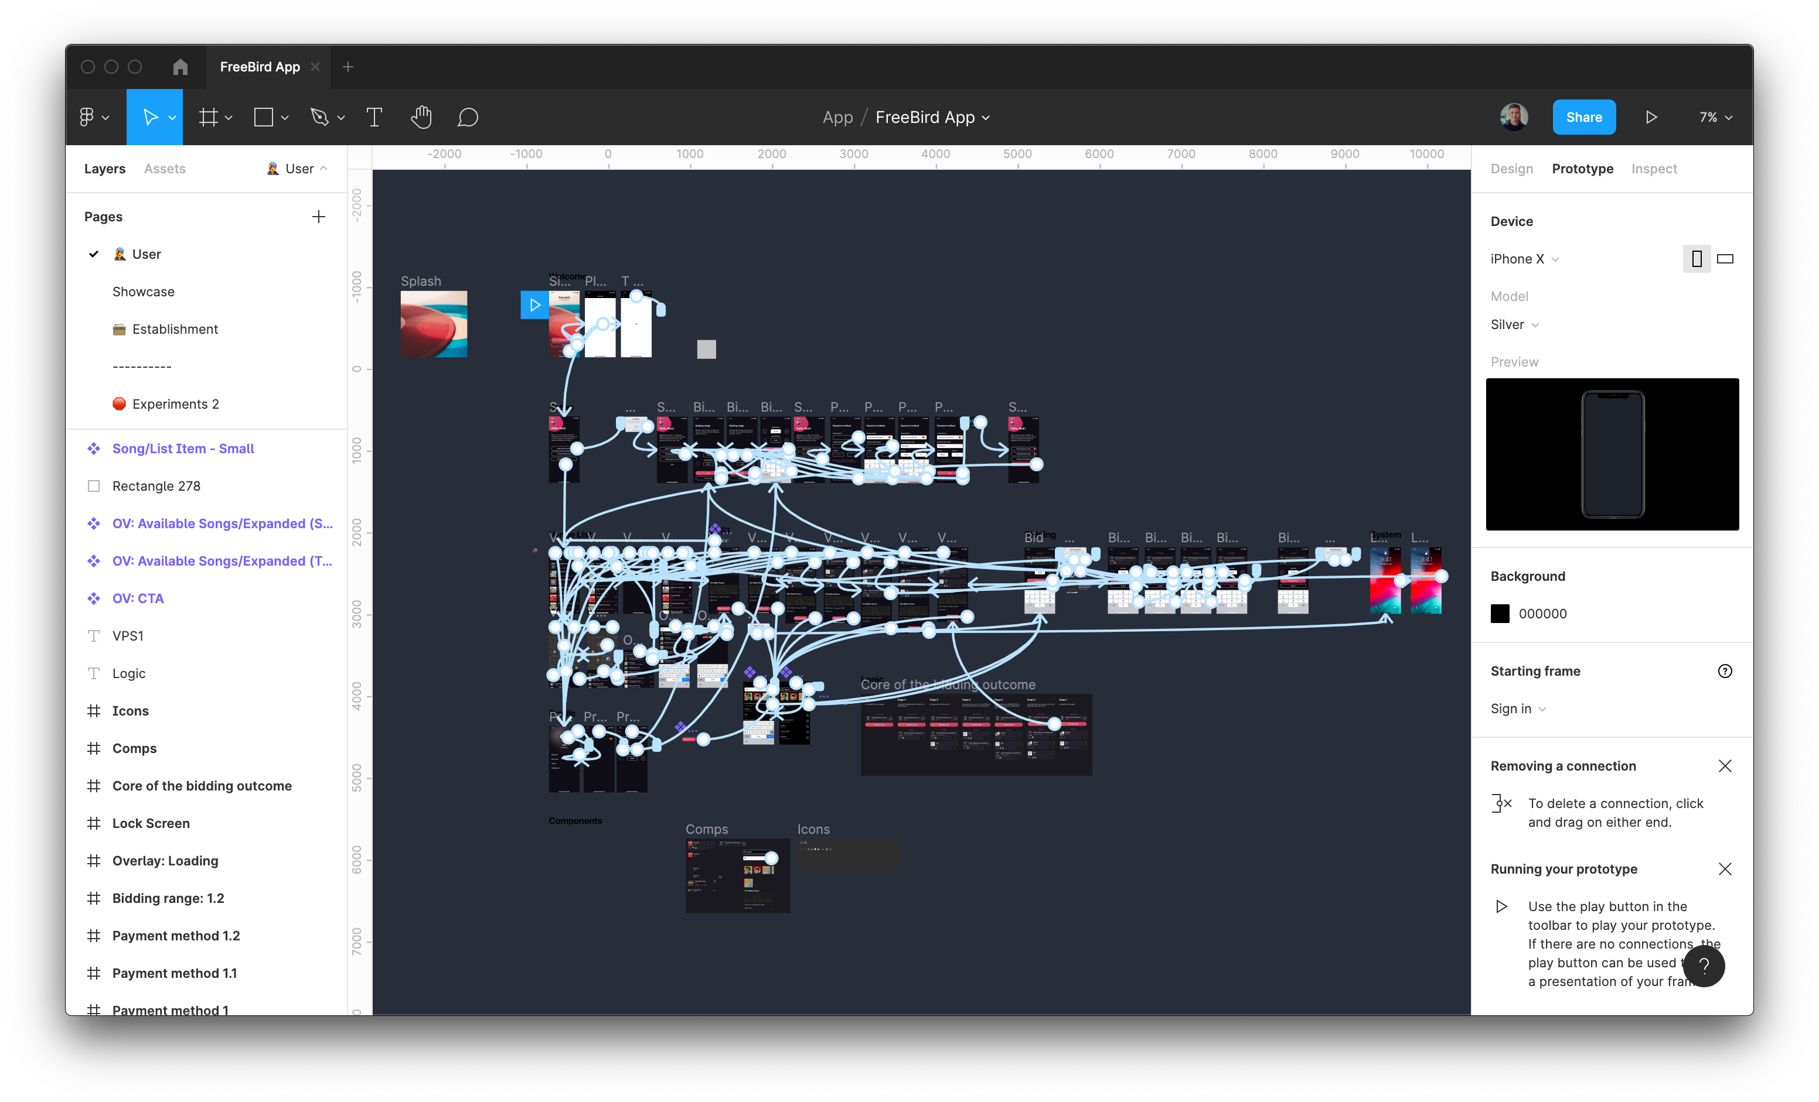
Task: Open the Sign in starting frame dropdown
Action: tap(1518, 708)
